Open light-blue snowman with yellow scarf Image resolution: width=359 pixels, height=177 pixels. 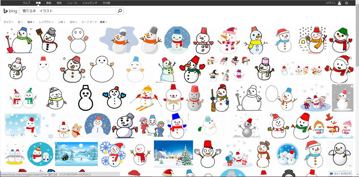[x=255, y=40]
